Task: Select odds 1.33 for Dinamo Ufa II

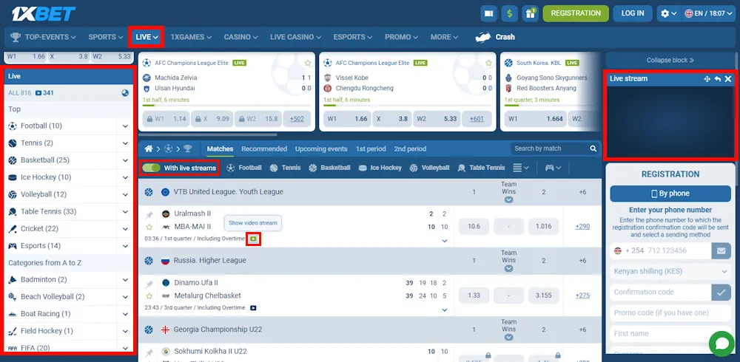Action: point(474,296)
